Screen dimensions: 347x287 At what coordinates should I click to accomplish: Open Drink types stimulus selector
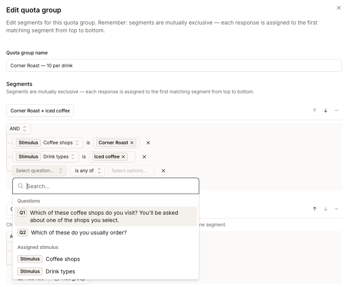(46, 157)
